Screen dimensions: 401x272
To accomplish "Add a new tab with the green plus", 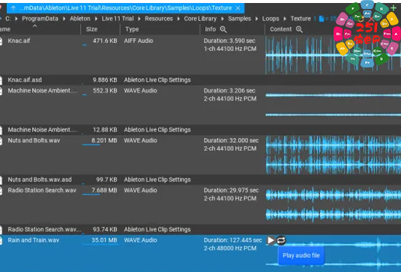I will (x=394, y=8).
